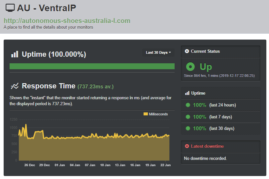Click the small bar chart icon in the Uptime panel
Viewport: 269px width, 179px height.
[187, 93]
